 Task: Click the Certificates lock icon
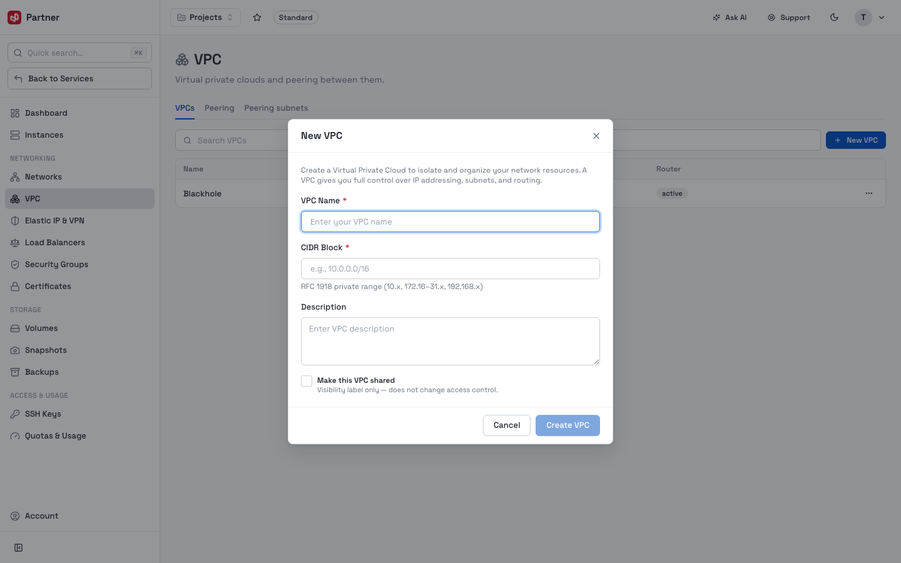tap(15, 287)
